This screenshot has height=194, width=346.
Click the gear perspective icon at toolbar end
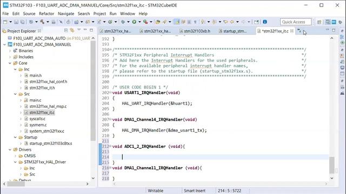(340, 22)
